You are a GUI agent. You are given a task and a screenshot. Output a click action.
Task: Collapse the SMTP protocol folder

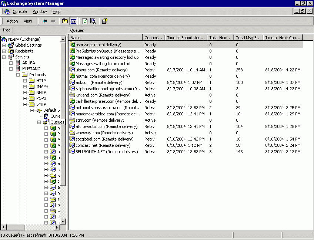[25, 104]
